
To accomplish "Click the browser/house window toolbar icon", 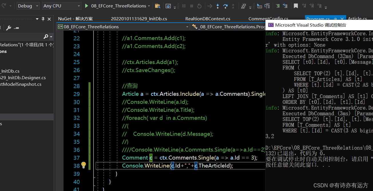I will tap(168, 6).
